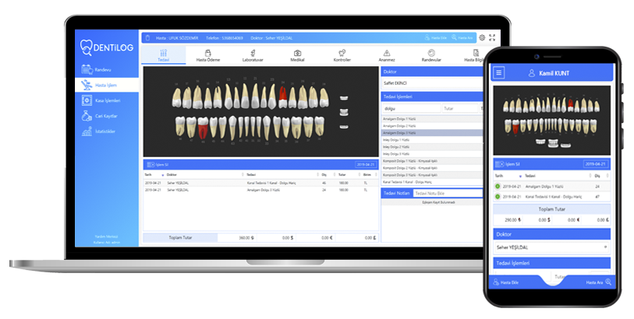
Task: Toggle fullscreen icon in top bar
Action: click(x=492, y=37)
